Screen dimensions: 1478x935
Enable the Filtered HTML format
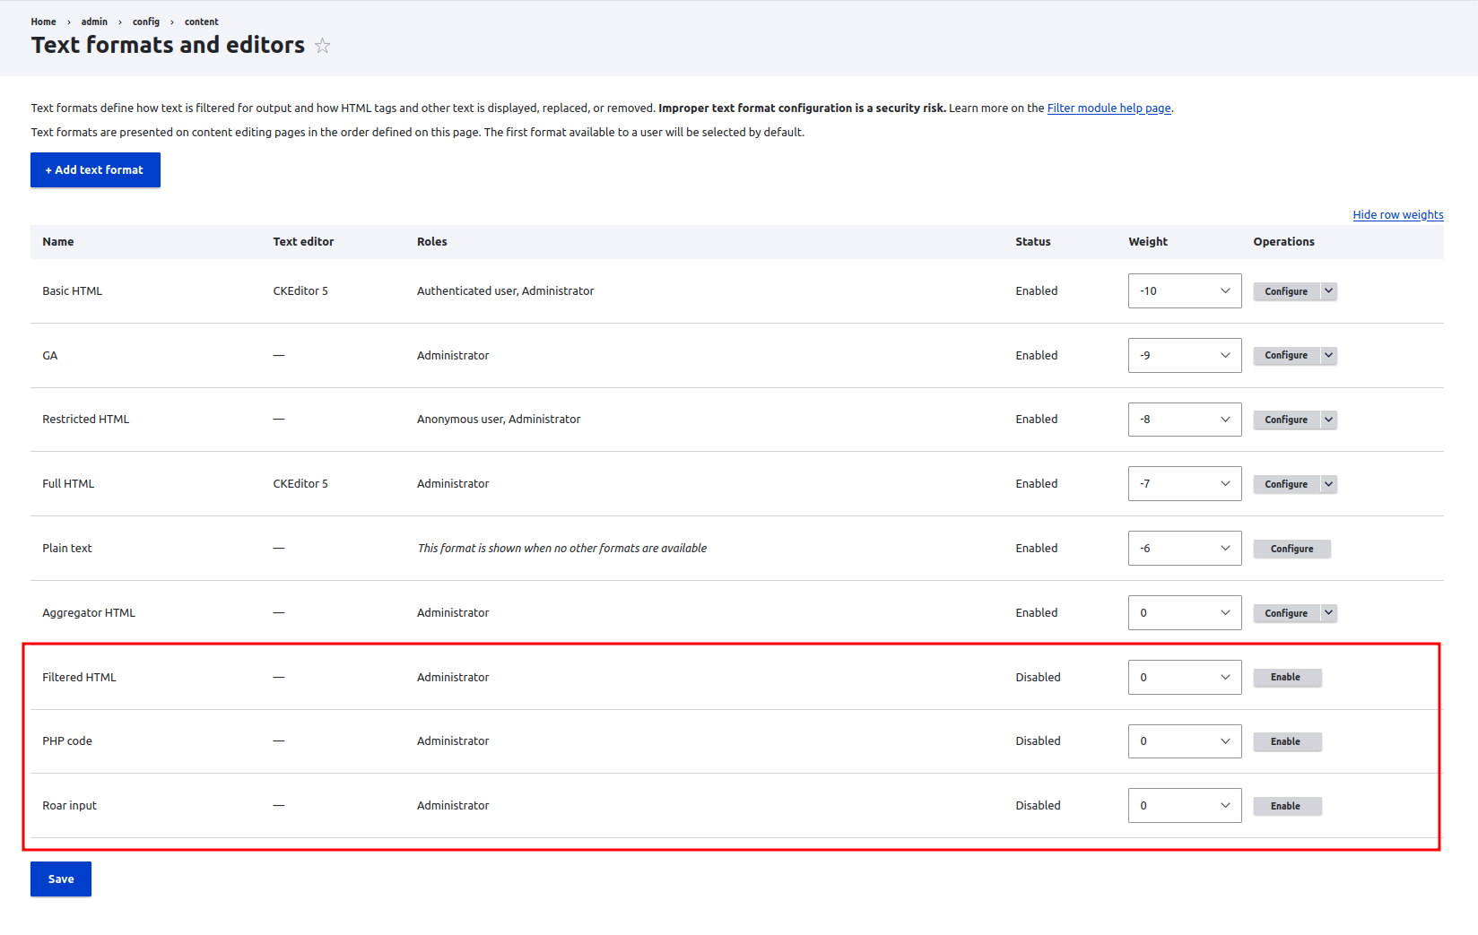(x=1286, y=678)
